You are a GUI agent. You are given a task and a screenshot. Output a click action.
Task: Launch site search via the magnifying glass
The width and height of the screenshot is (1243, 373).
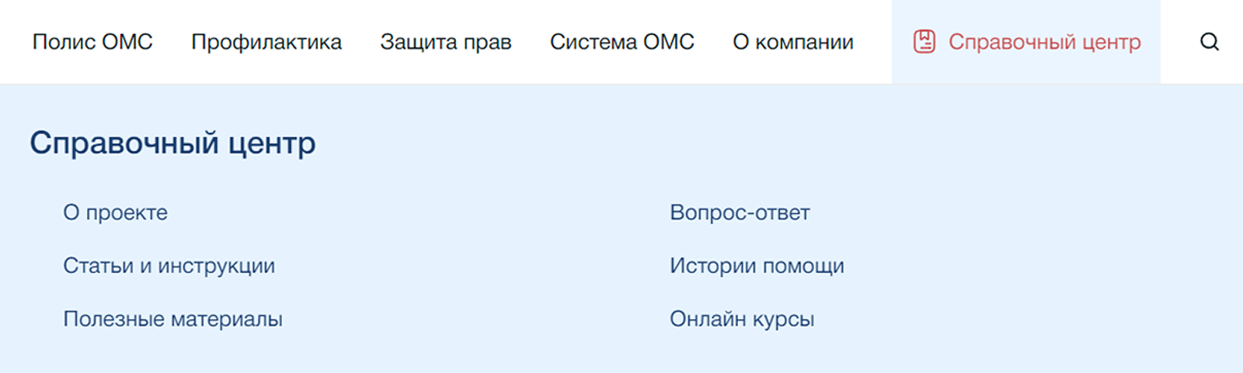pos(1209,42)
